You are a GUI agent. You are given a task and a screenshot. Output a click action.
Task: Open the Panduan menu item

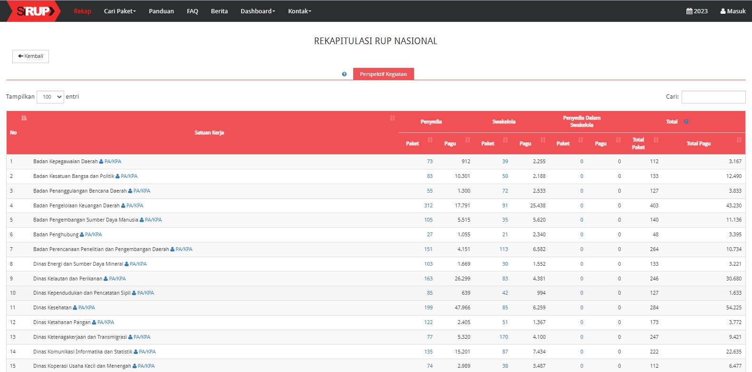(x=161, y=11)
